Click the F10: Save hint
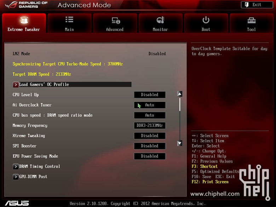The width and height of the screenshot is (276, 207). click(x=201, y=177)
